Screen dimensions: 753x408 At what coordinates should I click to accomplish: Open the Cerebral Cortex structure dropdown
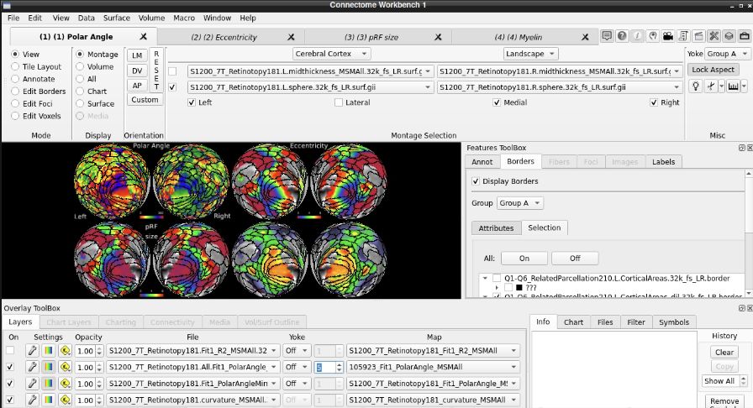[331, 54]
